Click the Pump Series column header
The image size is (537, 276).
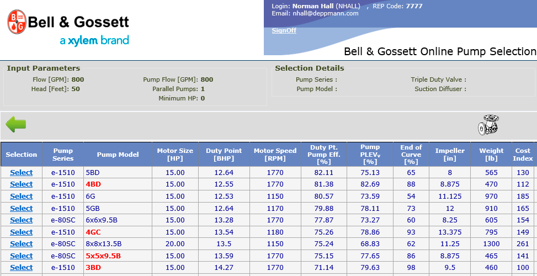(x=63, y=155)
